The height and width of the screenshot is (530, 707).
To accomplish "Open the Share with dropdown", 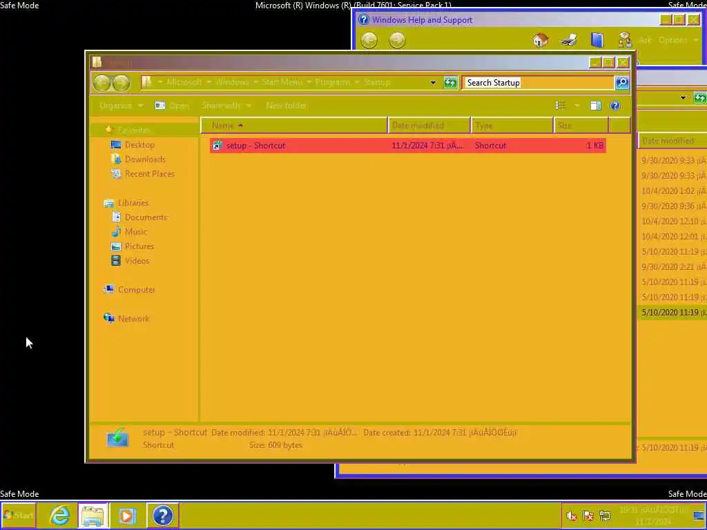I will click(226, 106).
